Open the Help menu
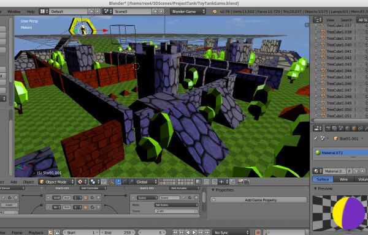368x235 pixels. pyautogui.click(x=31, y=12)
